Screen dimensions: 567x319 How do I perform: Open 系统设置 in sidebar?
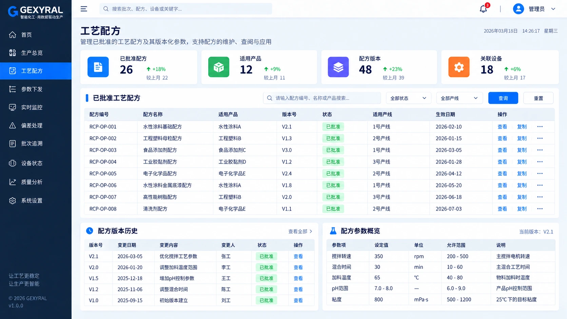(x=36, y=201)
